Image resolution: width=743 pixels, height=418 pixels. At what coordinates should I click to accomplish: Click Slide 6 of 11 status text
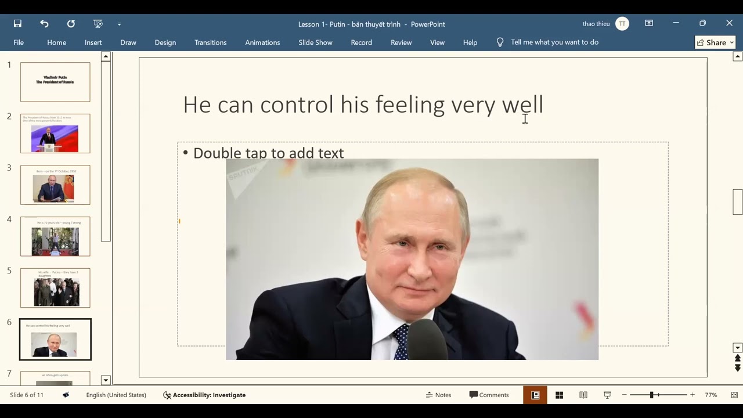pyautogui.click(x=27, y=395)
